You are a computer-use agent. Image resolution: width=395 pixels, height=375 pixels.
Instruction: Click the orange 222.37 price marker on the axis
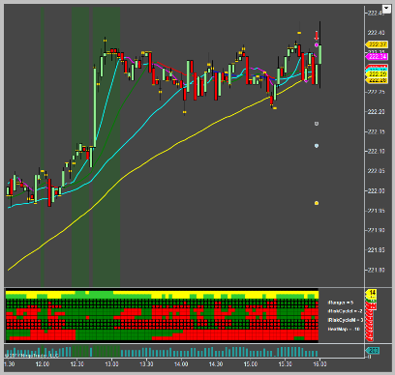click(x=377, y=44)
